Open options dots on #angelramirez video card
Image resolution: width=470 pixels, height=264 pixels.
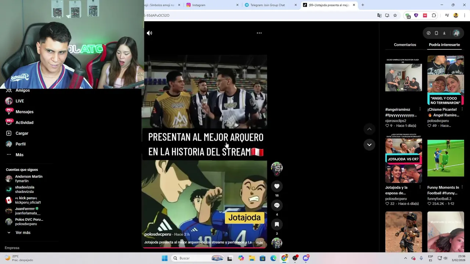pyautogui.click(x=420, y=109)
